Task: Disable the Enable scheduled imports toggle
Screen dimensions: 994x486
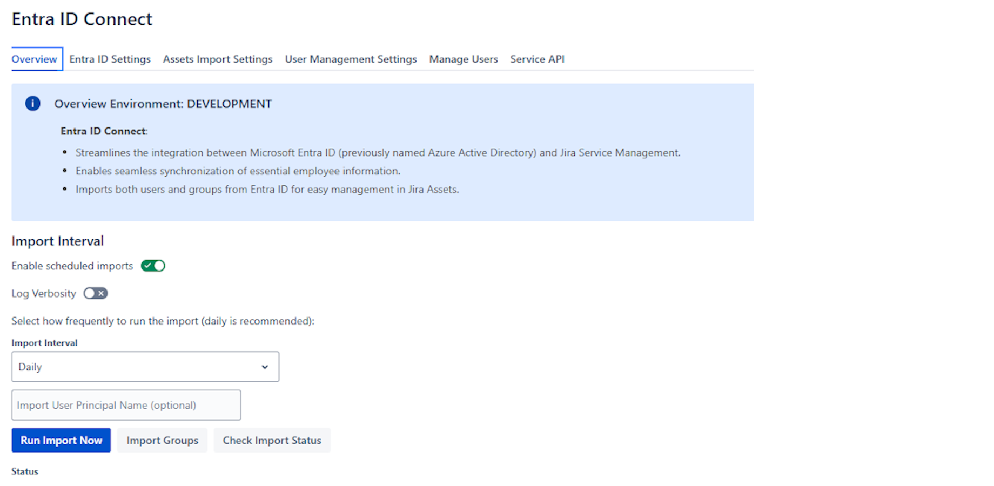Action: (x=153, y=266)
